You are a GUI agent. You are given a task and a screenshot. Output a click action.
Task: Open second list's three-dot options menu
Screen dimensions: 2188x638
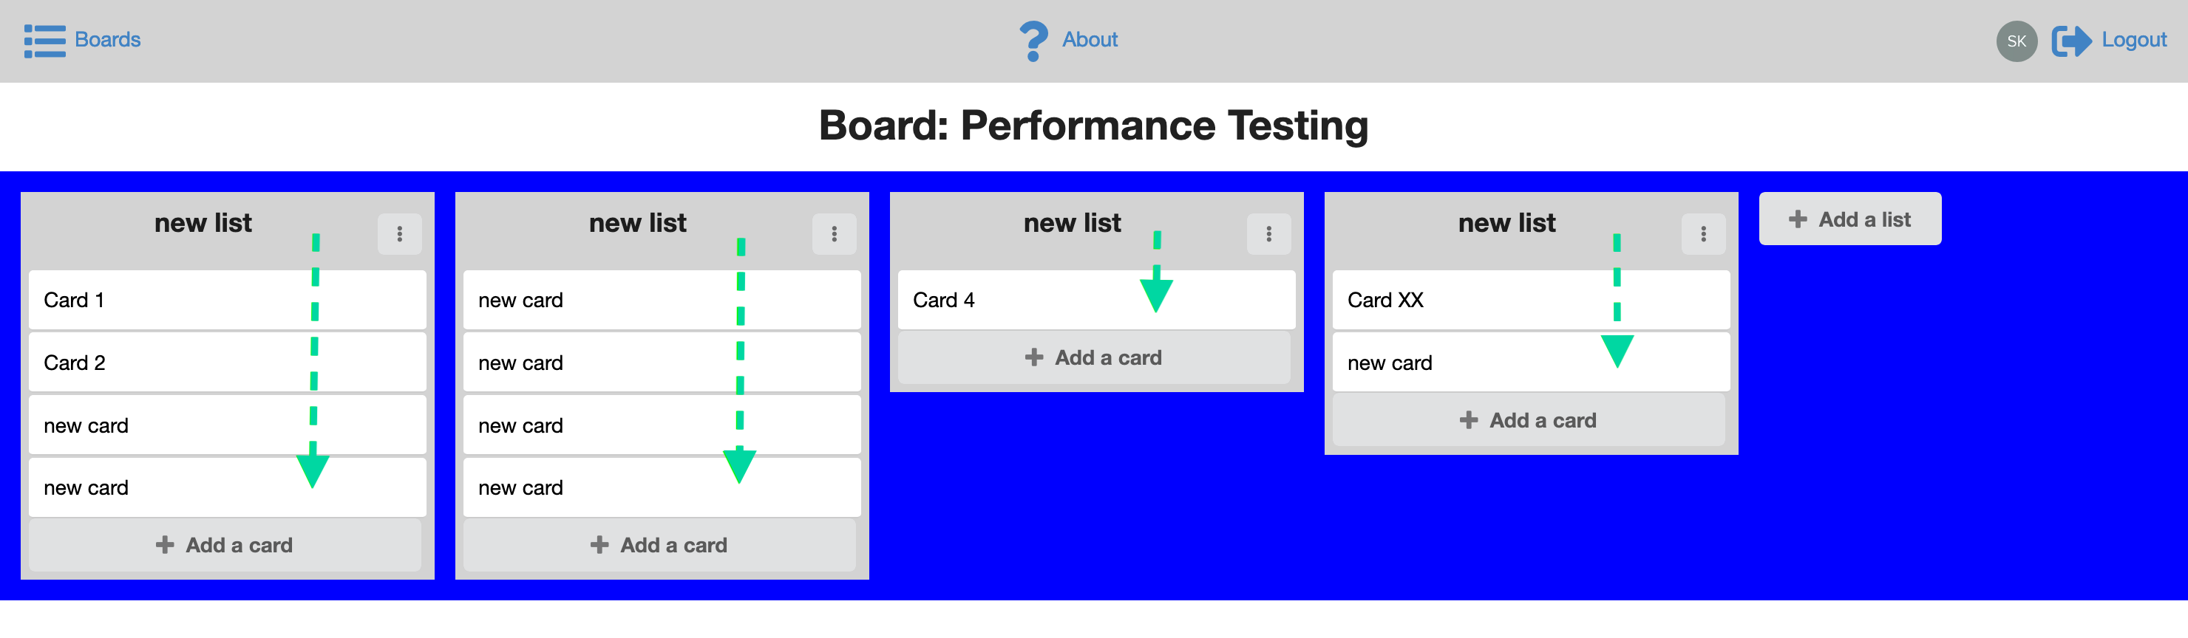point(834,234)
